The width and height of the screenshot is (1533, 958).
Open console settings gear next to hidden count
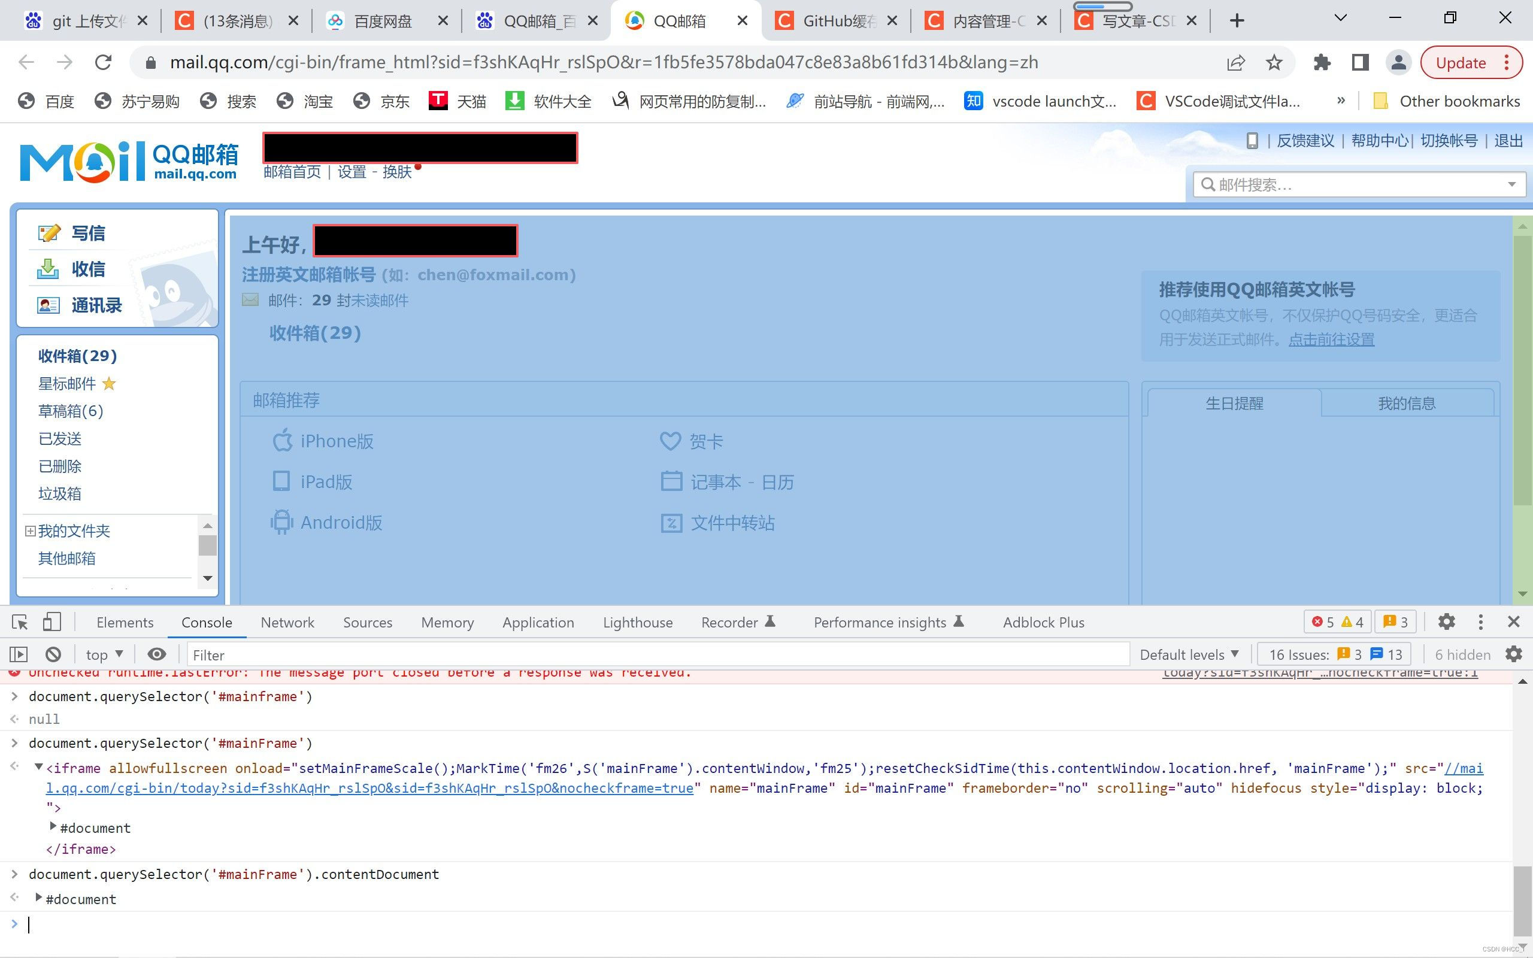click(x=1513, y=654)
